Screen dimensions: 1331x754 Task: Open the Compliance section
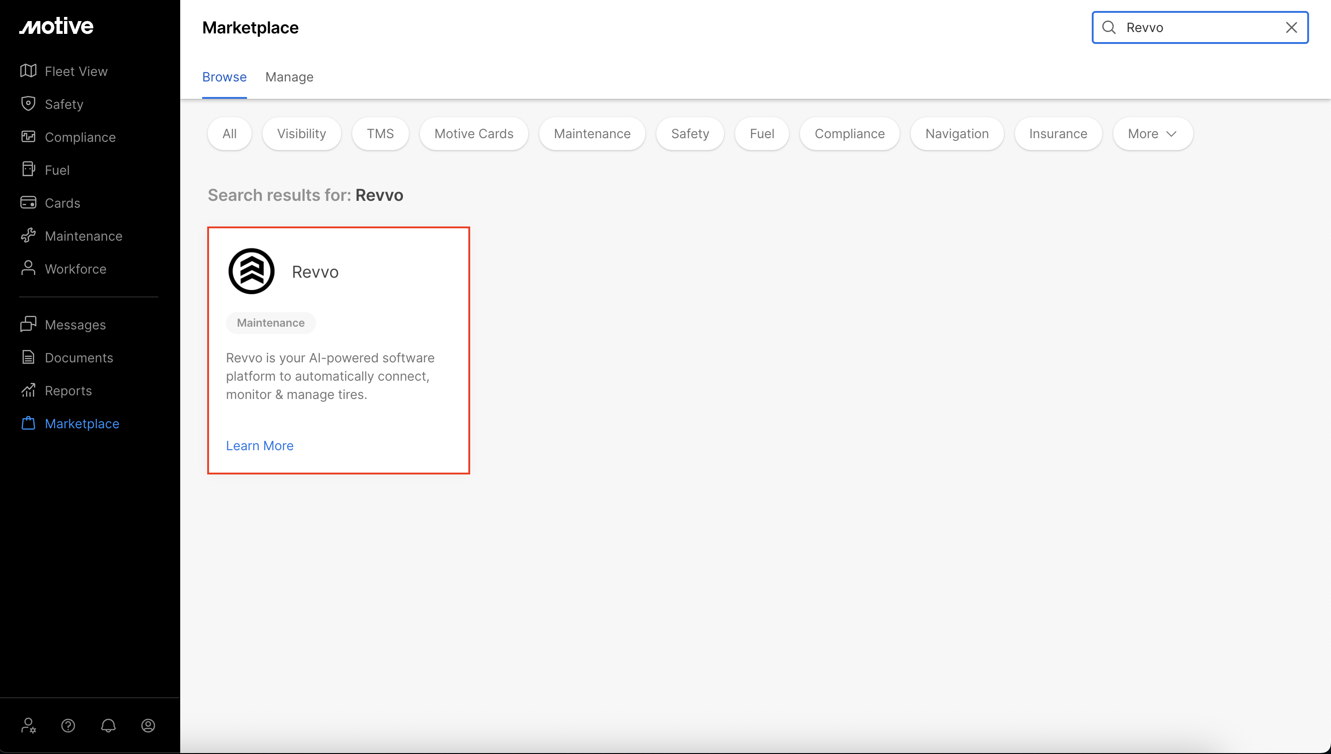click(x=80, y=137)
